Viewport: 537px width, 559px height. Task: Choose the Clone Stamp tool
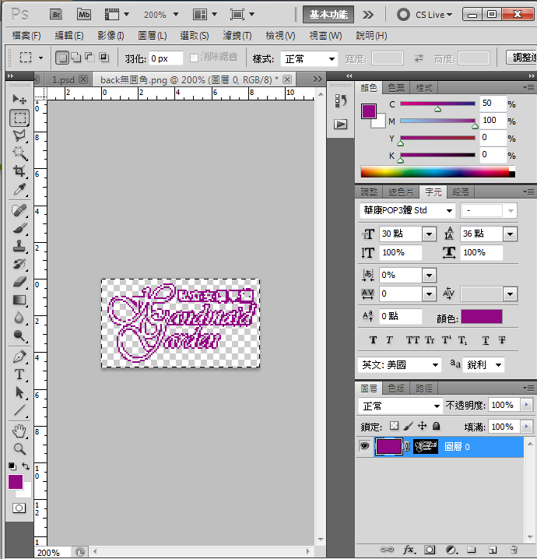19,246
